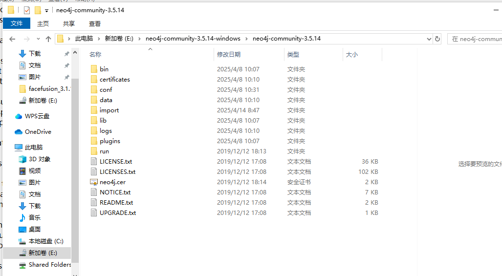Click the Properties quick access toolbar icon
The width and height of the screenshot is (502, 276).
pyautogui.click(x=27, y=10)
